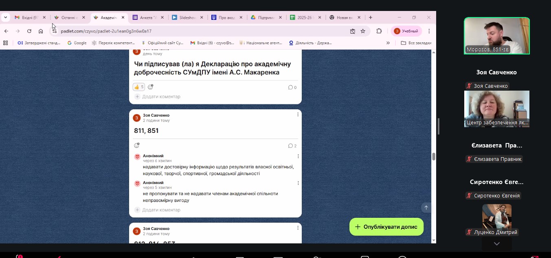The width and height of the screenshot is (551, 258).
Task: Click Додати коментар under the 811, 851 post
Action: point(161,210)
